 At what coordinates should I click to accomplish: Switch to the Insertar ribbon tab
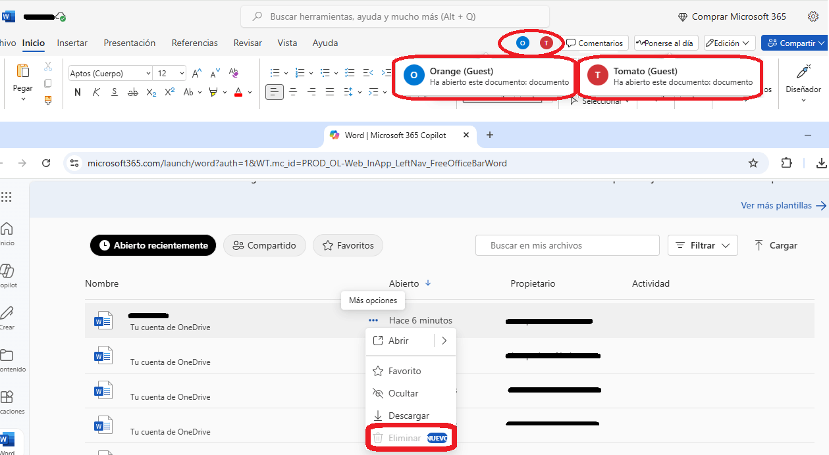point(72,43)
